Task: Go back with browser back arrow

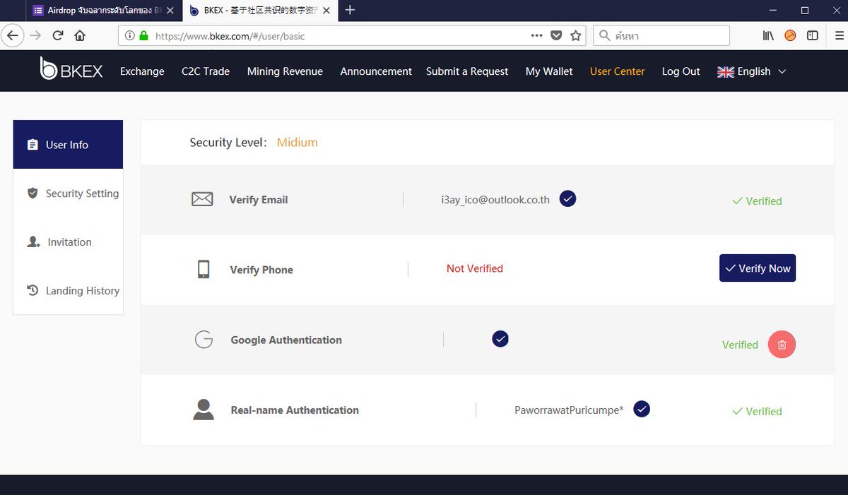Action: click(x=12, y=35)
